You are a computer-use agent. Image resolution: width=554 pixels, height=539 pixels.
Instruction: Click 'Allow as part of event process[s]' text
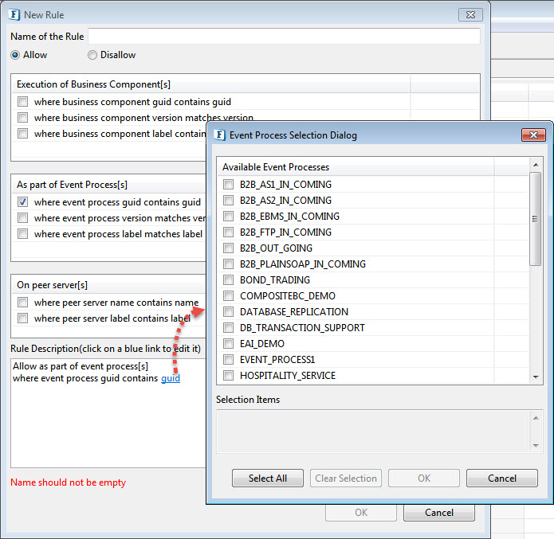point(81,366)
